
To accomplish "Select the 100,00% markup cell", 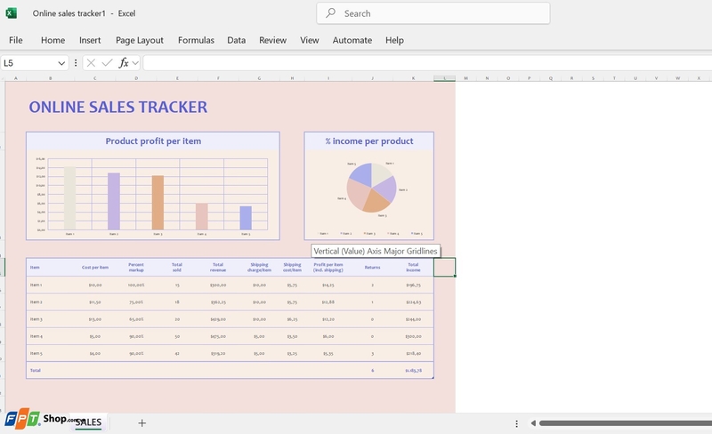I will coord(136,285).
